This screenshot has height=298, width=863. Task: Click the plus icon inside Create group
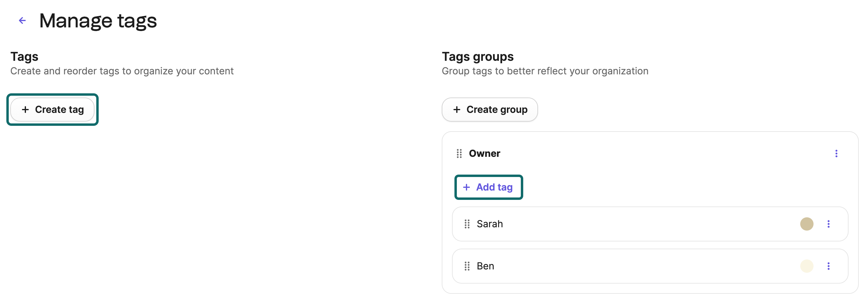(457, 109)
